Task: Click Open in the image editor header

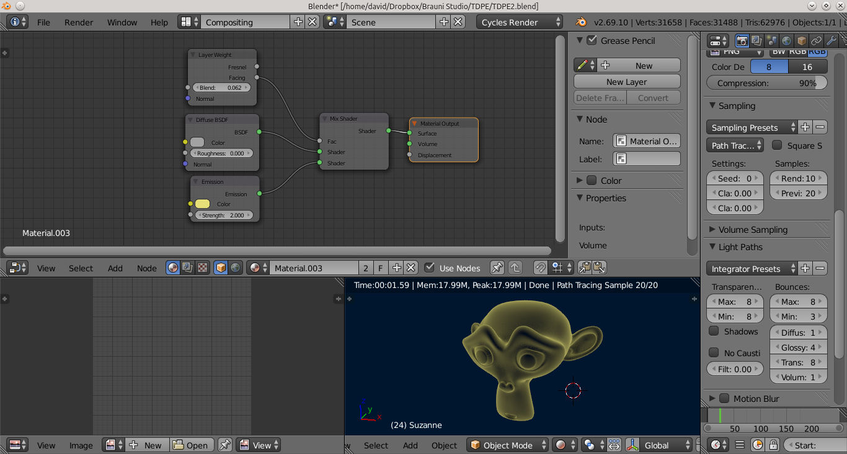Action: click(192, 445)
